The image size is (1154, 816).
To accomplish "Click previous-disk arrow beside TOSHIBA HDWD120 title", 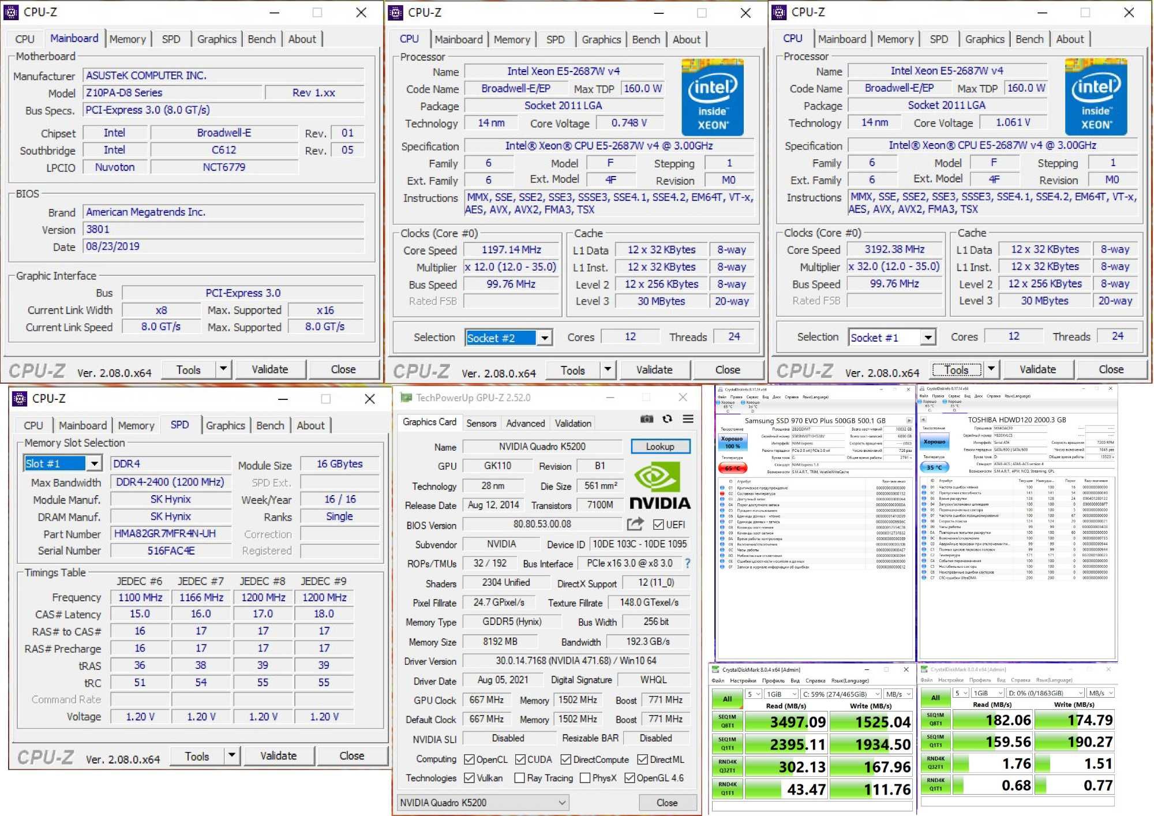I will (924, 421).
